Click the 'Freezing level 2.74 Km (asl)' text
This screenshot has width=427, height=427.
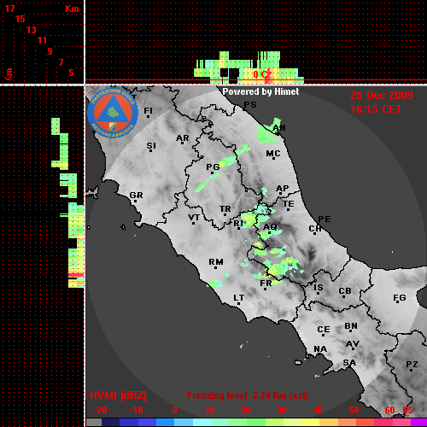tap(248, 395)
